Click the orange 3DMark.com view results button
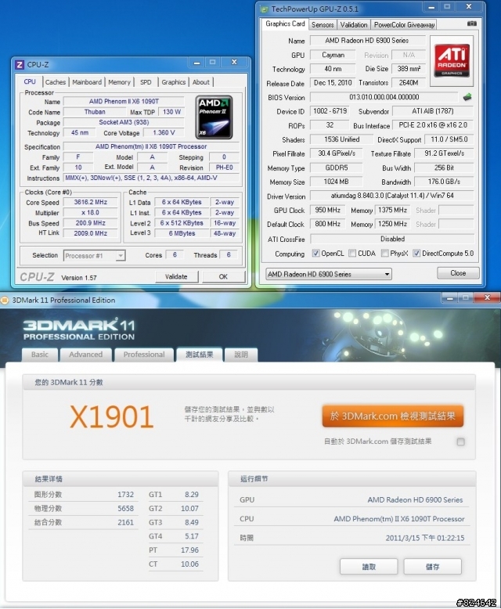 click(x=393, y=416)
